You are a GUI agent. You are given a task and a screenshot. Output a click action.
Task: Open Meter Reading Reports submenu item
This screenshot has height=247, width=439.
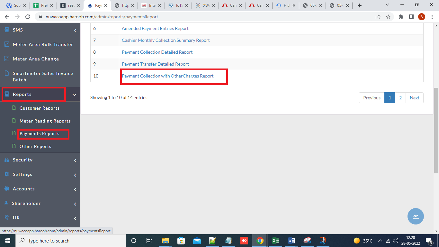45,121
